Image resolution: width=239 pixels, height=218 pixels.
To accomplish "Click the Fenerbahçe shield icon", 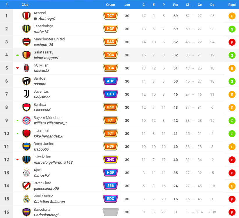I will (x=26, y=29).
